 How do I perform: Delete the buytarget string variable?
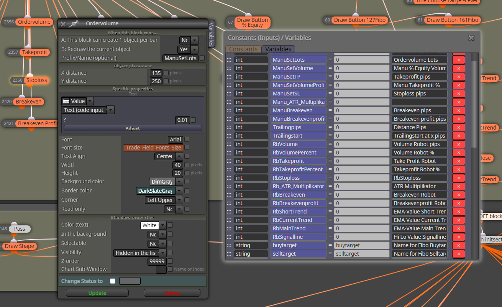458,245
